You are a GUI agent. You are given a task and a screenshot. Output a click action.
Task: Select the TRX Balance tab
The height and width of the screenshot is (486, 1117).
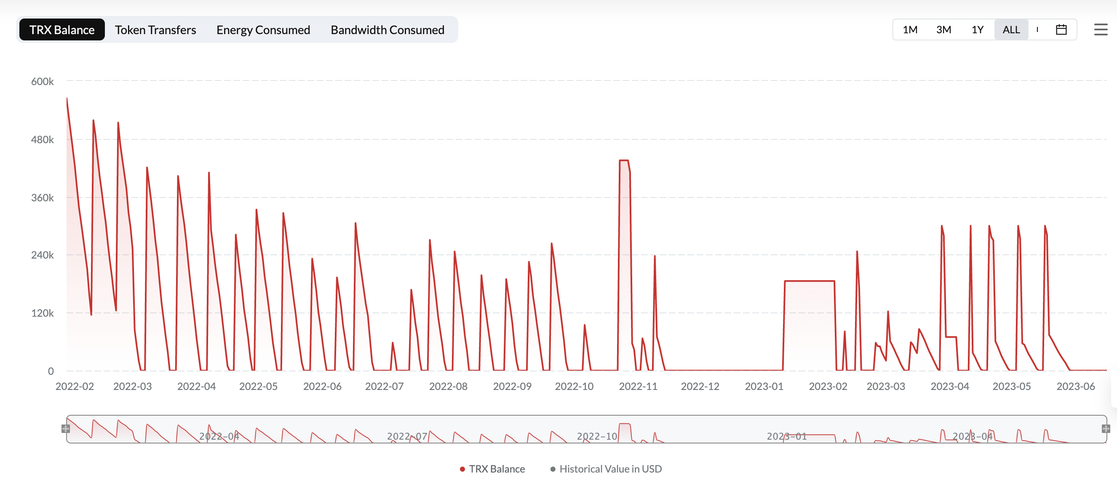[x=62, y=29]
